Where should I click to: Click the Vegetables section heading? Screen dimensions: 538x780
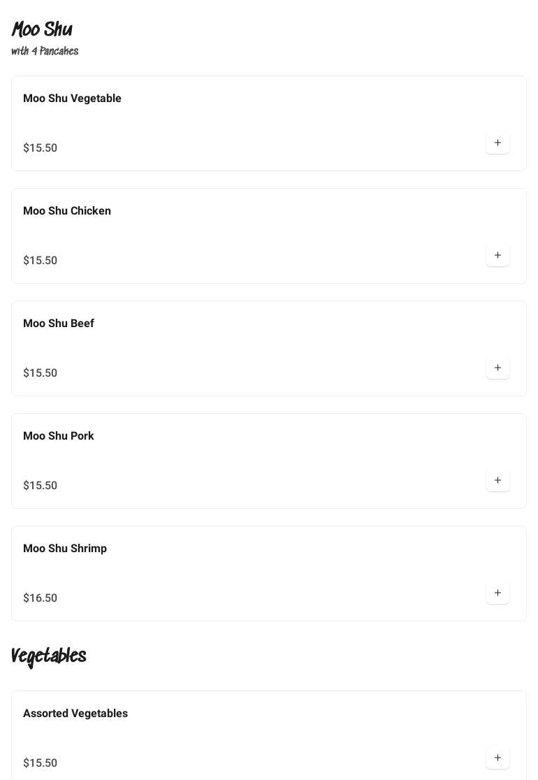49,656
